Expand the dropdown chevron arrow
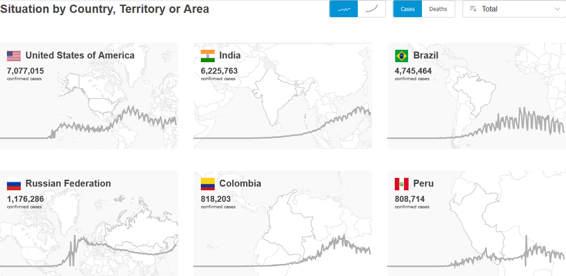The width and height of the screenshot is (566, 276). (557, 9)
